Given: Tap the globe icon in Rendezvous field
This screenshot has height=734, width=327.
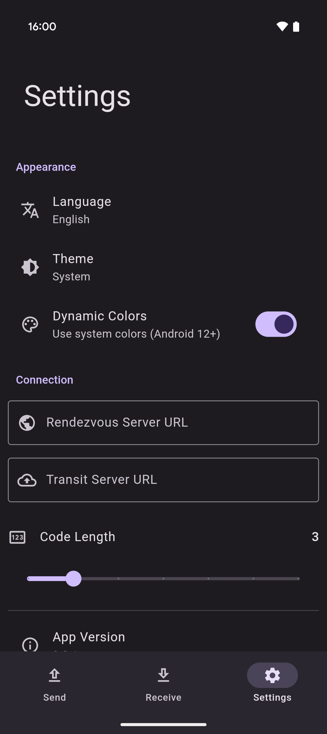Looking at the screenshot, I should (x=27, y=423).
